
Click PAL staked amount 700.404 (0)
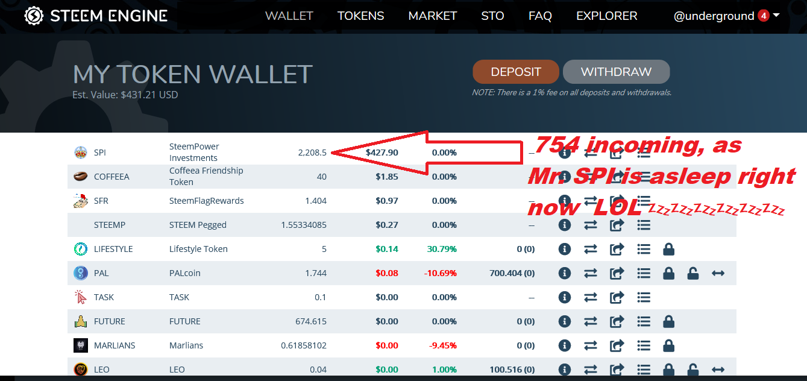coord(512,273)
